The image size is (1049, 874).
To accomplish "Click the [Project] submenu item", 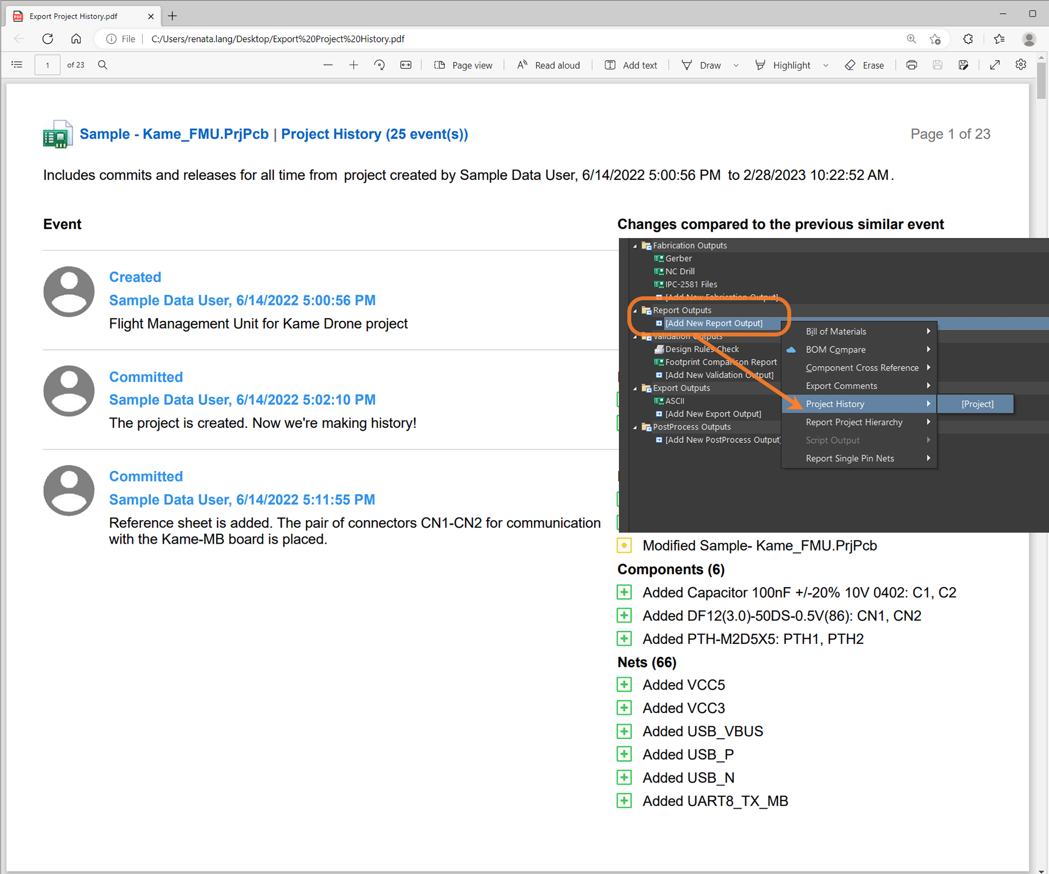I will tap(977, 404).
